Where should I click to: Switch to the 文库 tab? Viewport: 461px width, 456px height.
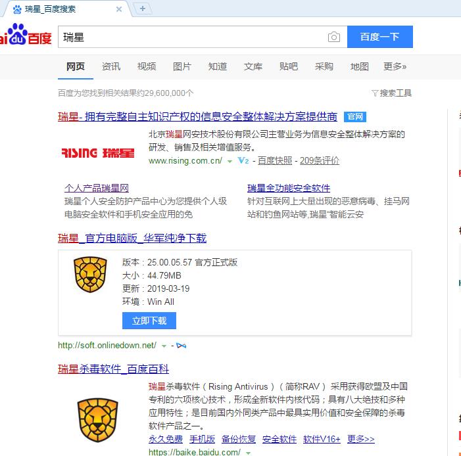click(253, 67)
